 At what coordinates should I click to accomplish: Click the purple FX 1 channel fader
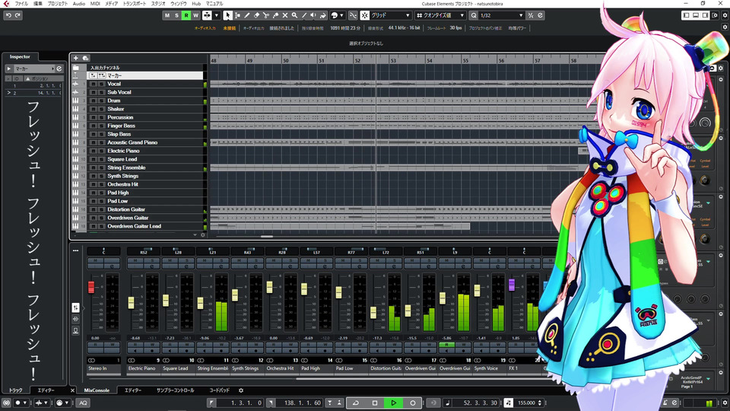[512, 285]
